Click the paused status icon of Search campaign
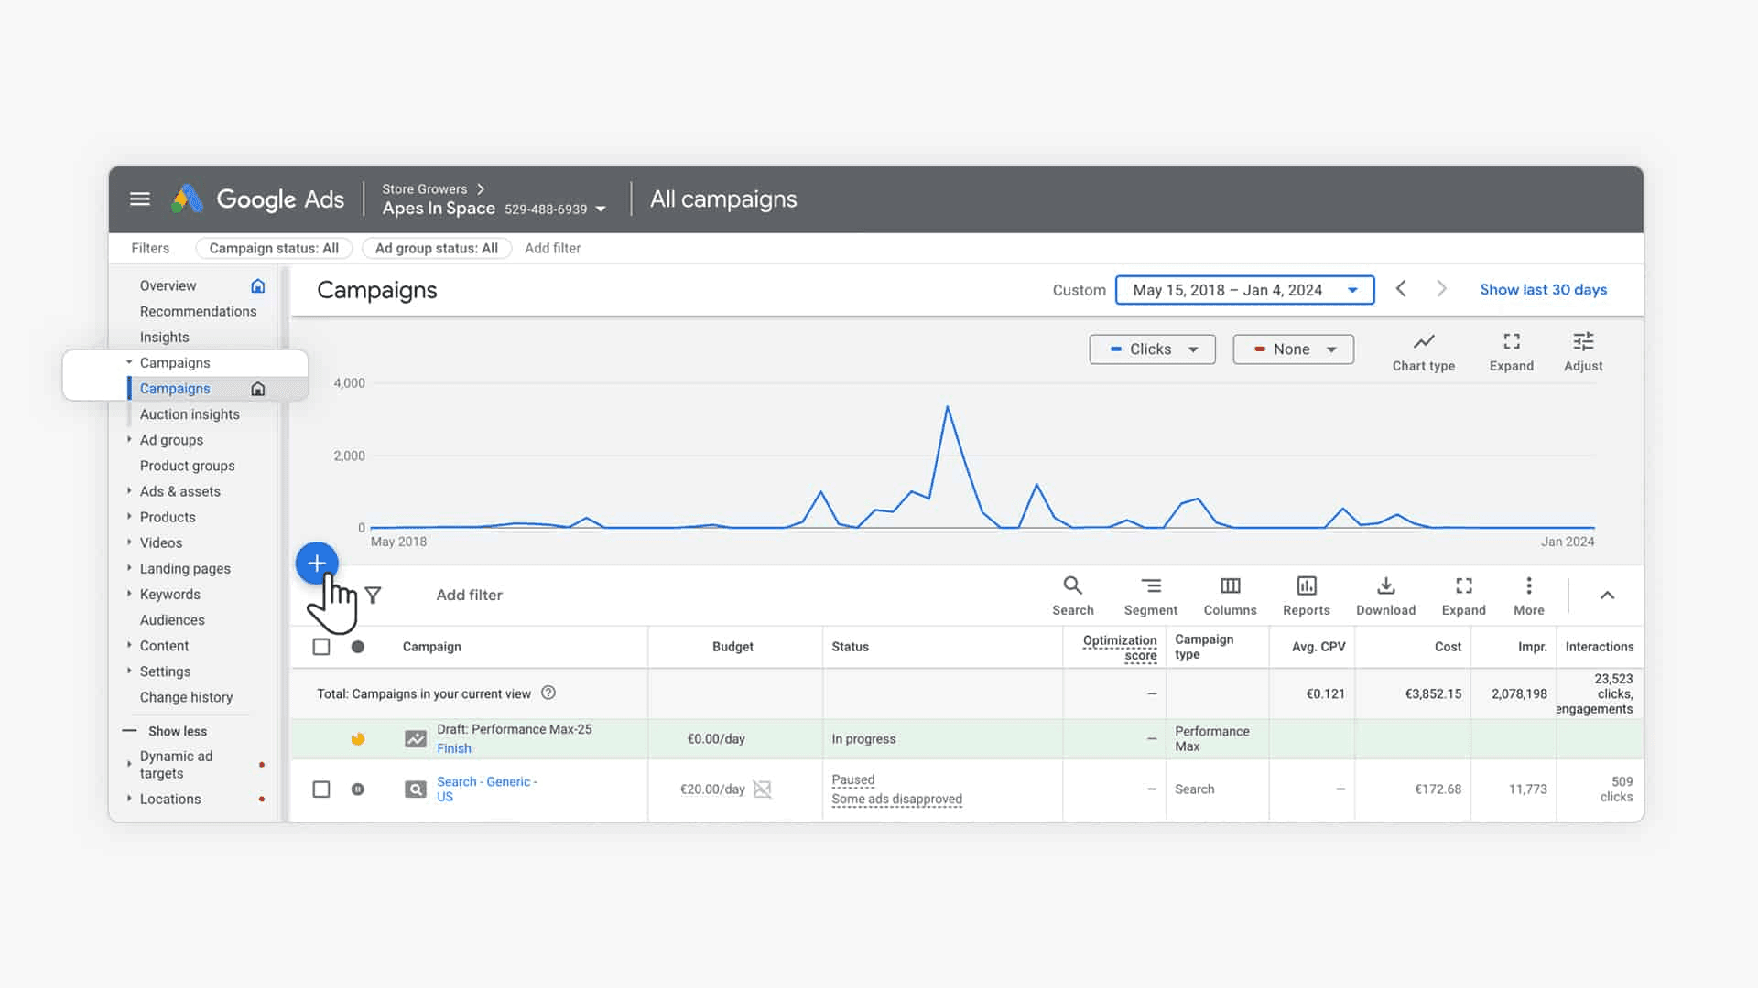This screenshot has width=1758, height=988. pos(358,789)
